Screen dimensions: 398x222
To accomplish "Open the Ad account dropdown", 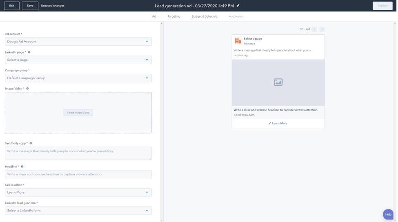I will click(78, 41).
